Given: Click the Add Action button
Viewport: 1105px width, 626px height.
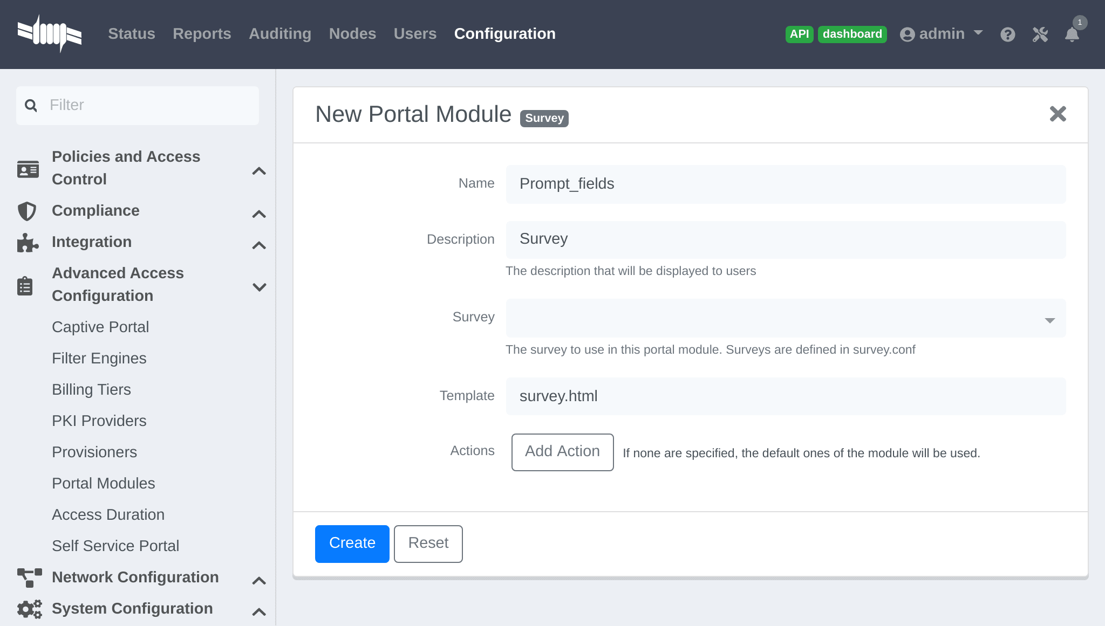Looking at the screenshot, I should click(x=562, y=452).
